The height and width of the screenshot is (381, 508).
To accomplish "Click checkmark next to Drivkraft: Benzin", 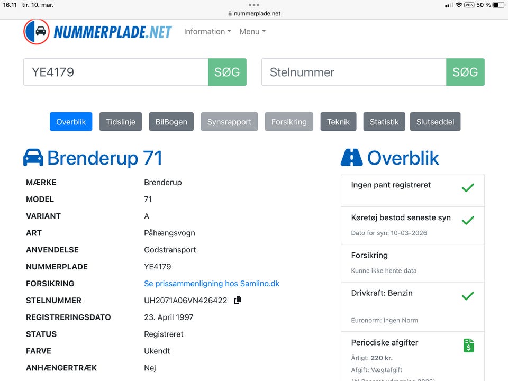I will (468, 295).
